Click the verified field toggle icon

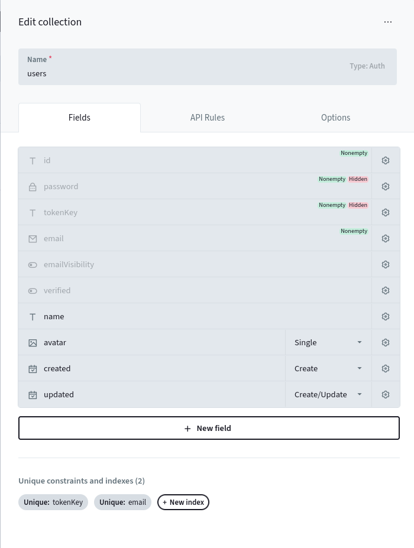(33, 291)
